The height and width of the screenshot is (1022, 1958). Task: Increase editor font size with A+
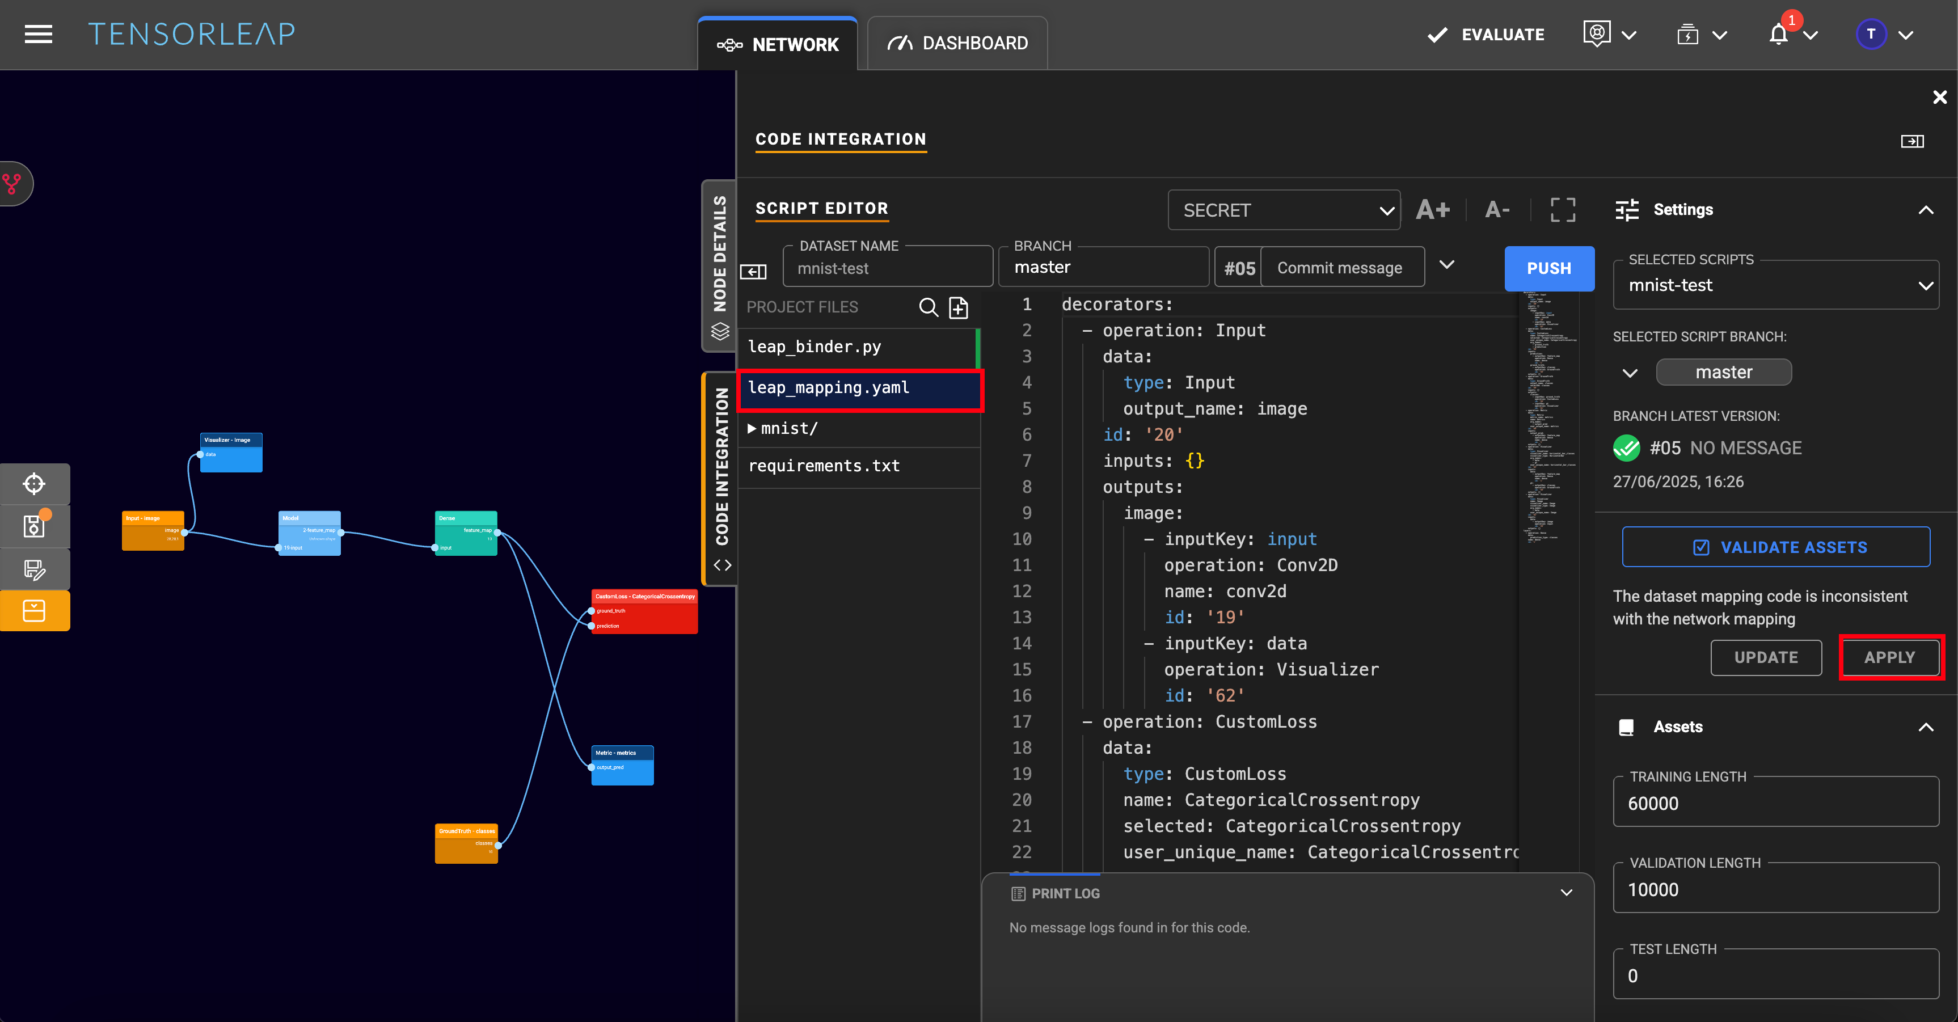(x=1432, y=210)
